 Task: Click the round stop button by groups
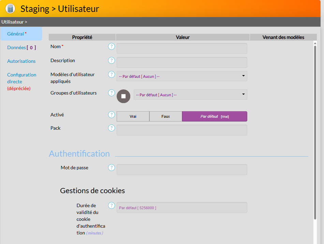point(123,96)
